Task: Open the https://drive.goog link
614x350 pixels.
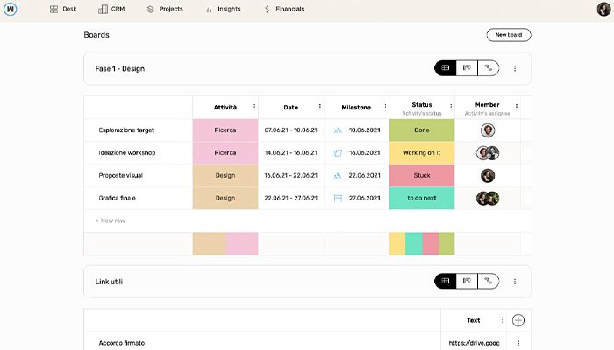Action: point(474,343)
